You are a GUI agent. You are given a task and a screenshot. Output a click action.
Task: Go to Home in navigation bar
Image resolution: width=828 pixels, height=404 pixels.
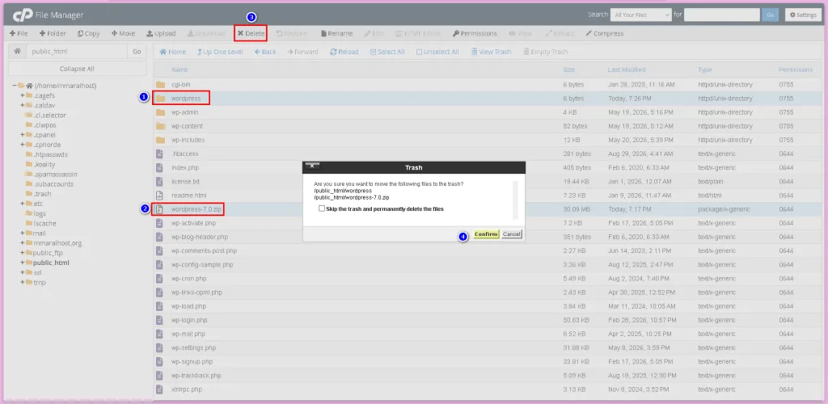[x=173, y=52]
